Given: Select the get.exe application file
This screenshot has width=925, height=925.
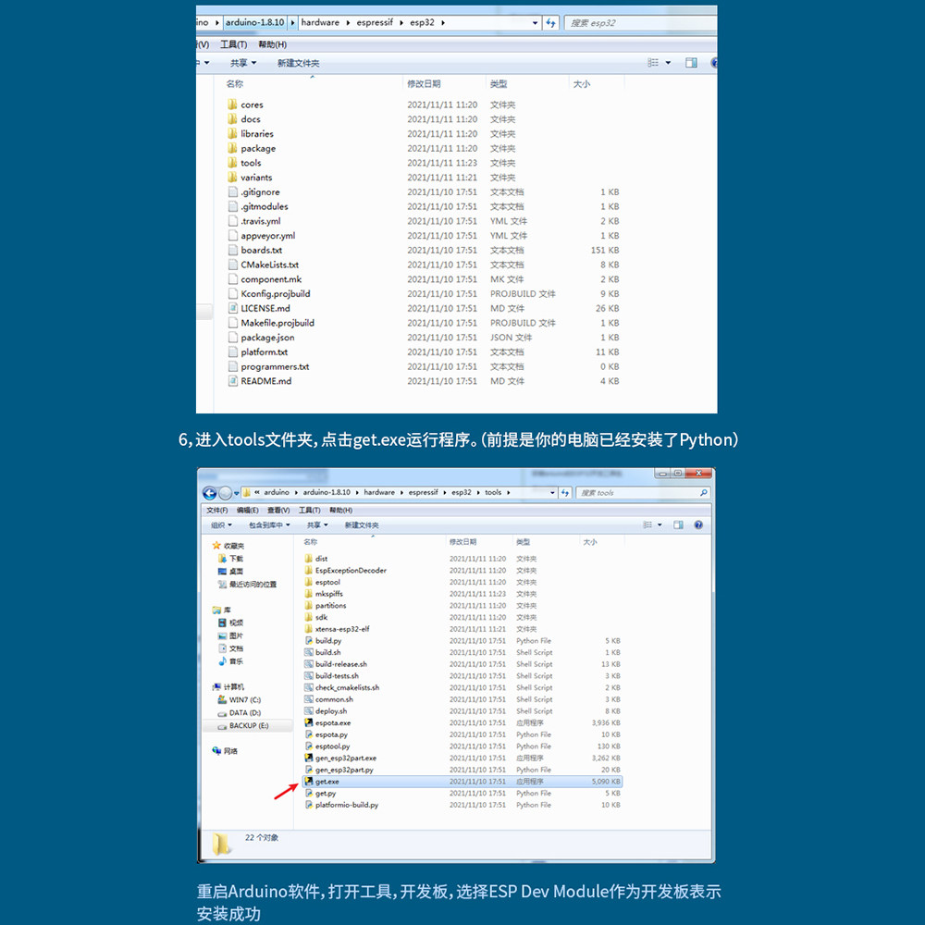Looking at the screenshot, I should coord(462,781).
